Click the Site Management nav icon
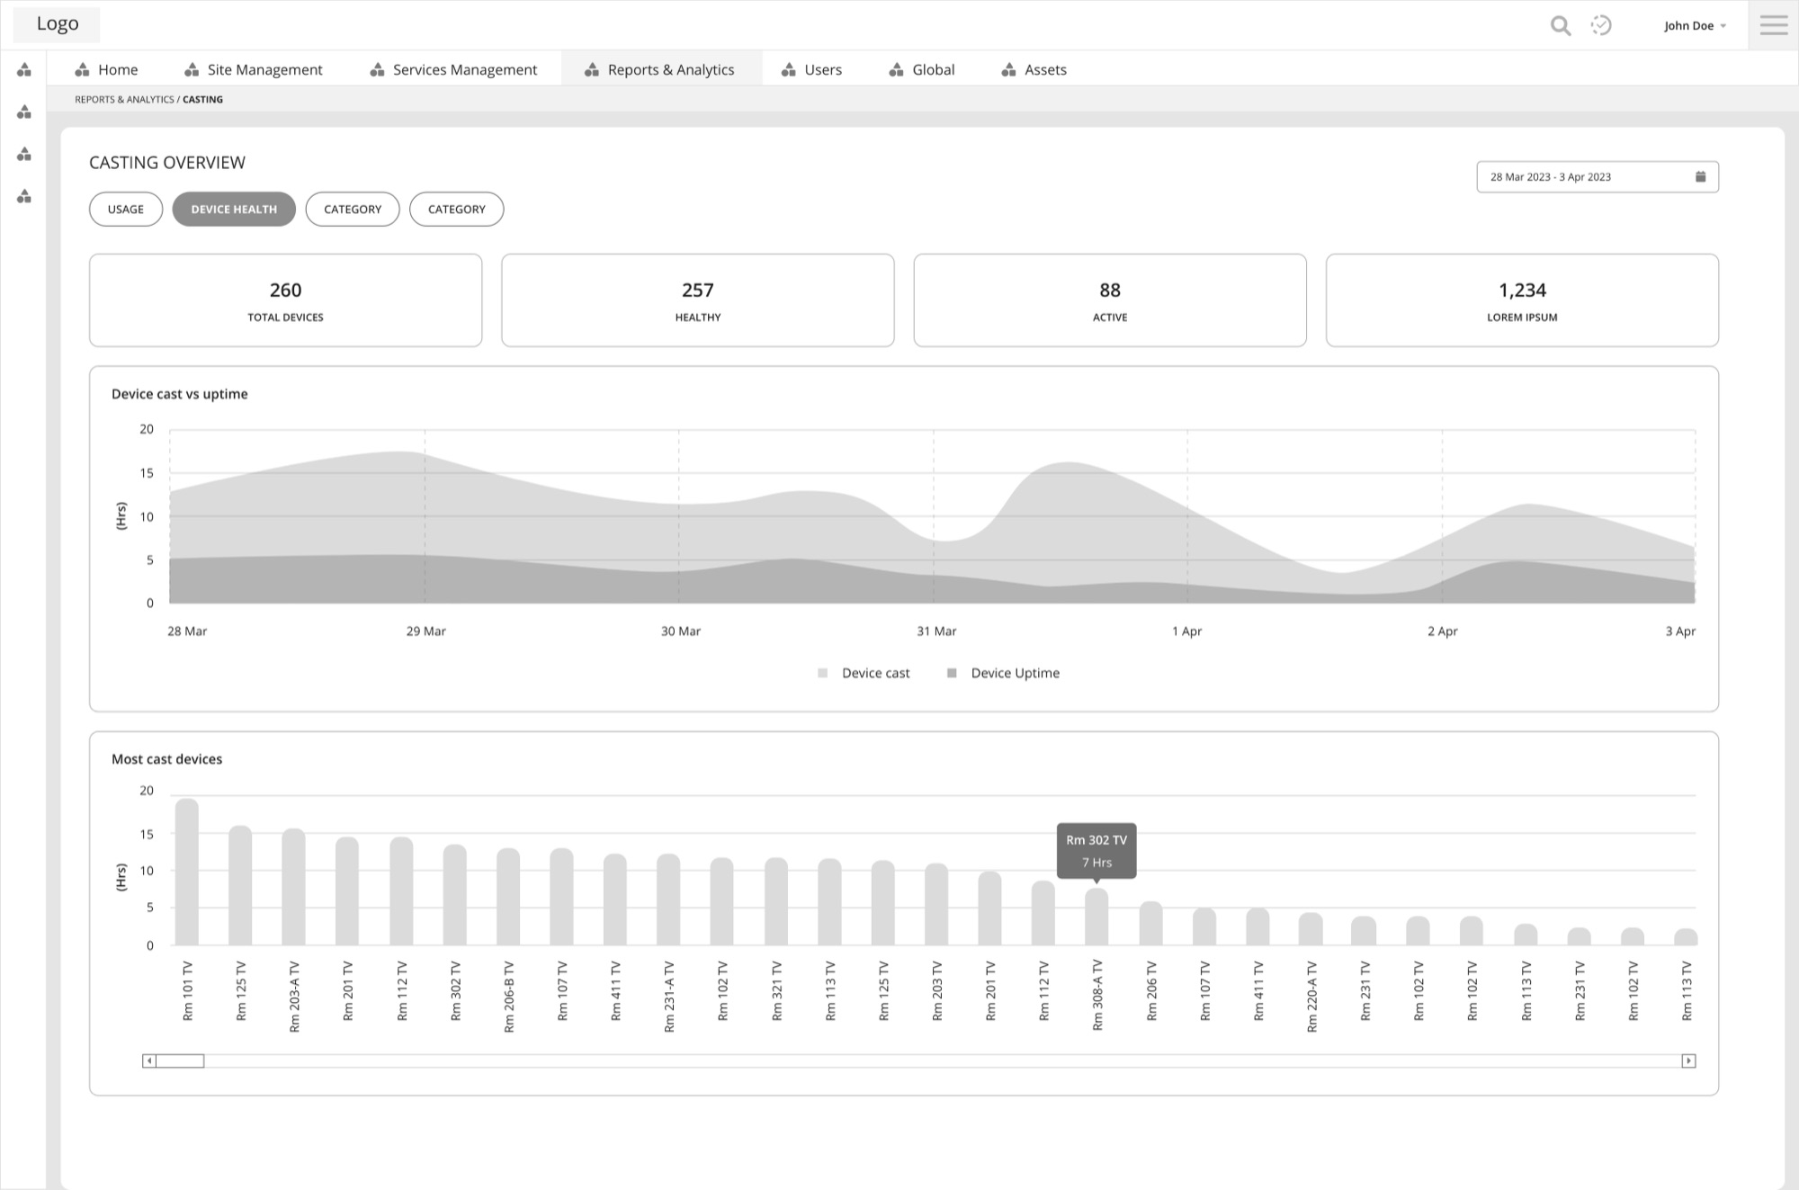The height and width of the screenshot is (1190, 1799). tap(192, 69)
